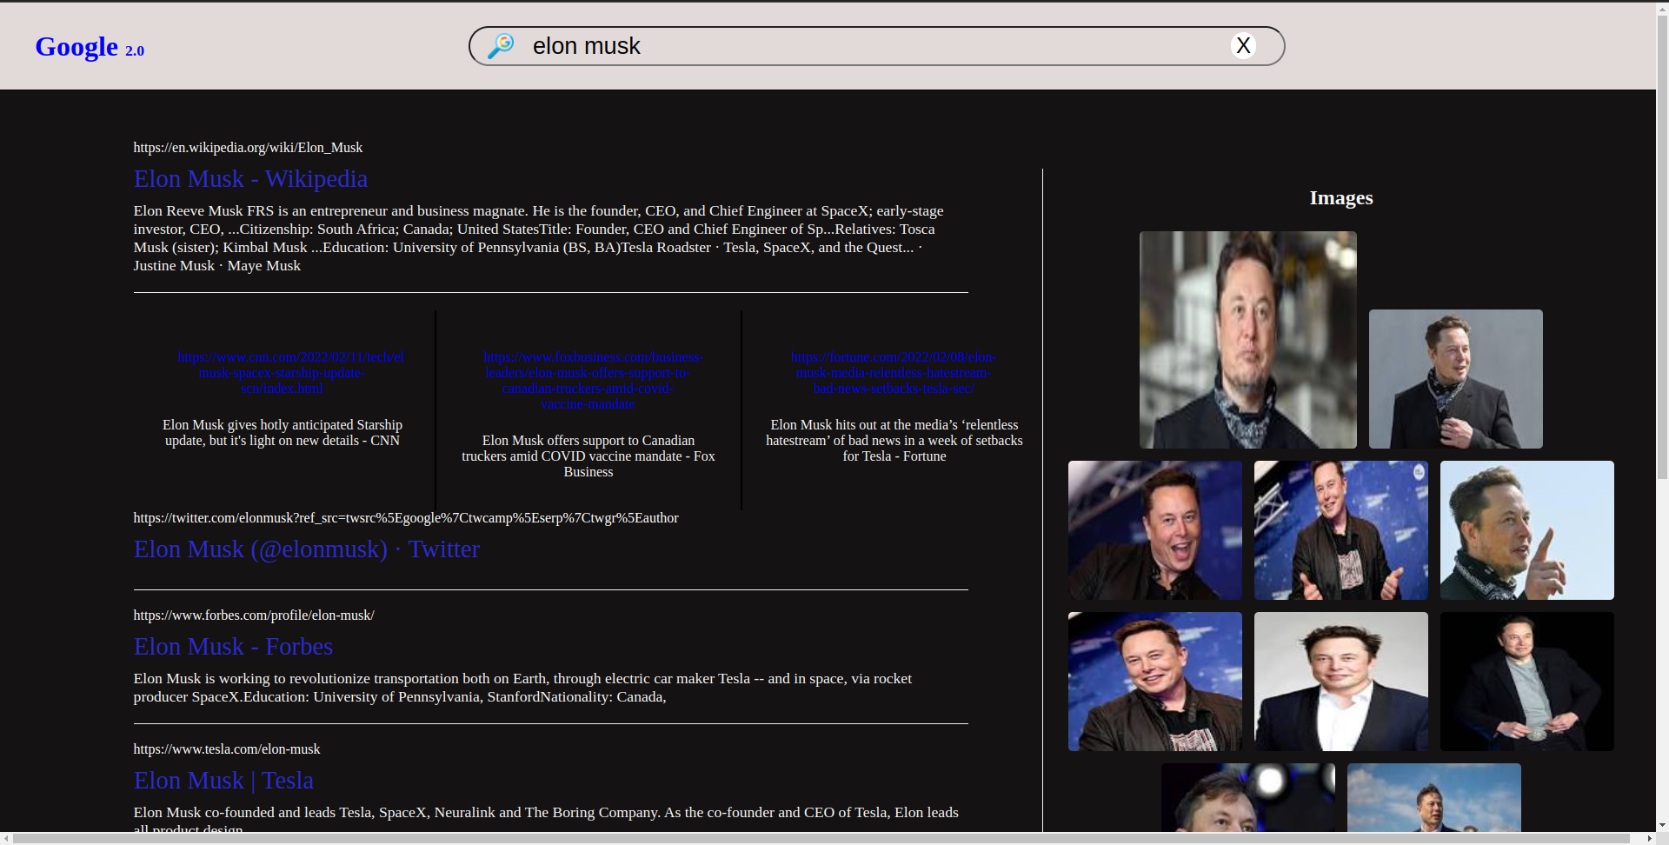Image resolution: width=1669 pixels, height=845 pixels.
Task: Click the CNN Starship update headline text
Action: coord(283,433)
